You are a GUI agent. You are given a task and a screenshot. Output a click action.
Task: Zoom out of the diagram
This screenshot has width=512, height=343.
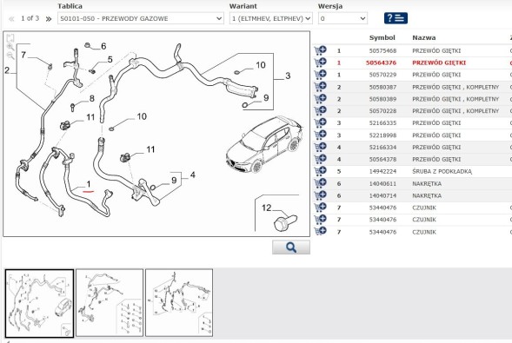coord(10,56)
